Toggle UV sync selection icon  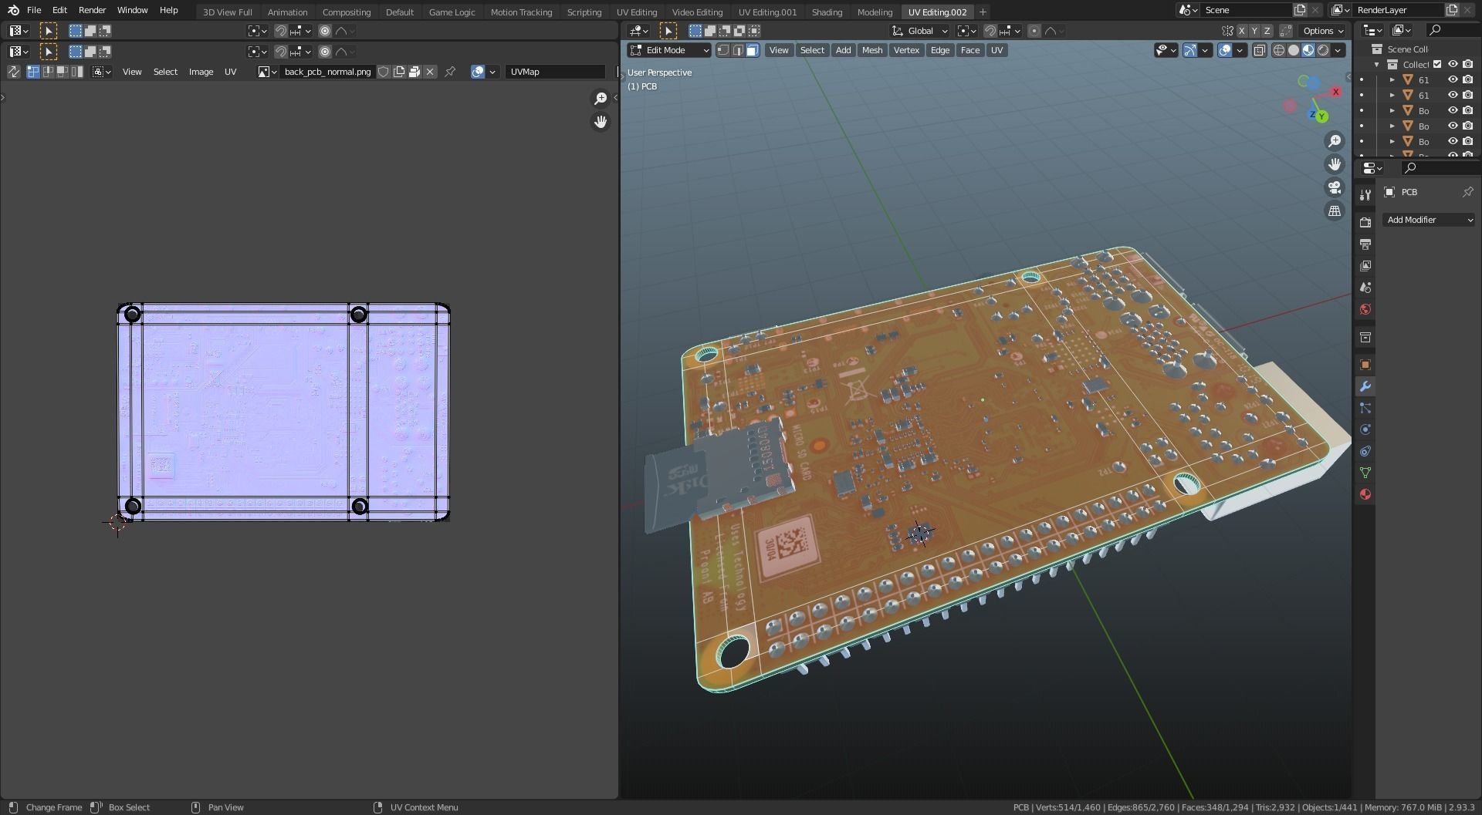13,72
